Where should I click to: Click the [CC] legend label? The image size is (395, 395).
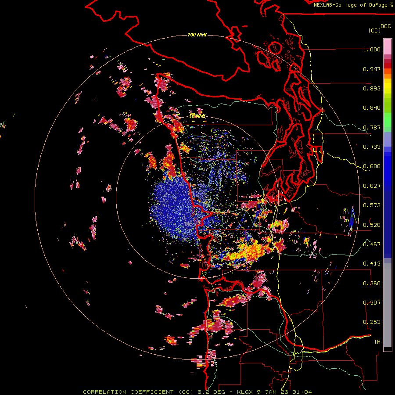point(374,30)
